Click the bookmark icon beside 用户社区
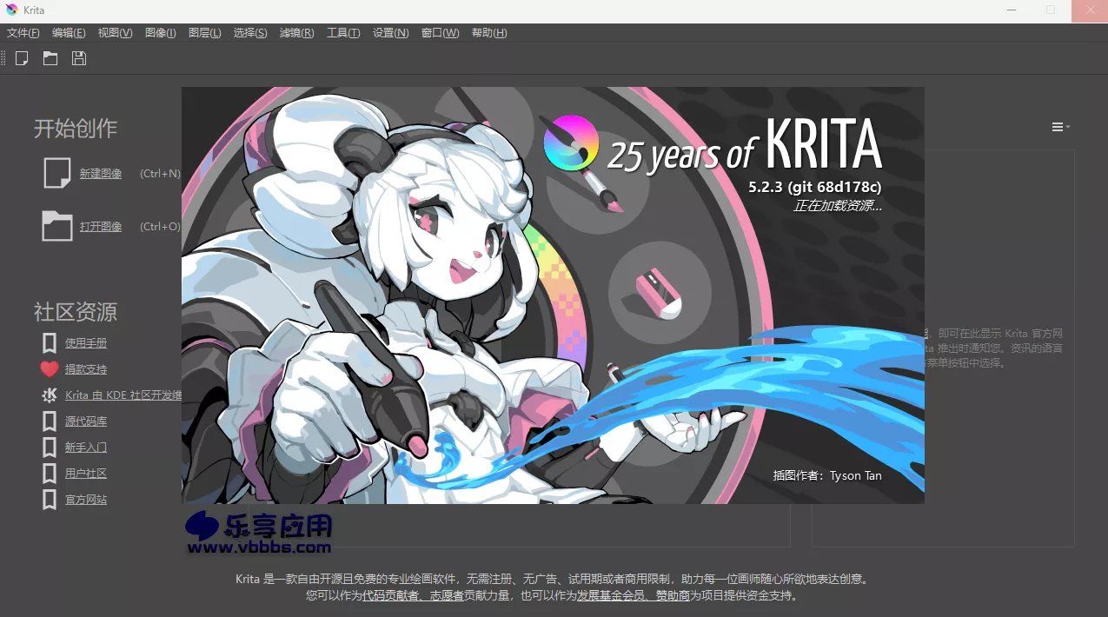Image resolution: width=1108 pixels, height=617 pixels. click(49, 473)
